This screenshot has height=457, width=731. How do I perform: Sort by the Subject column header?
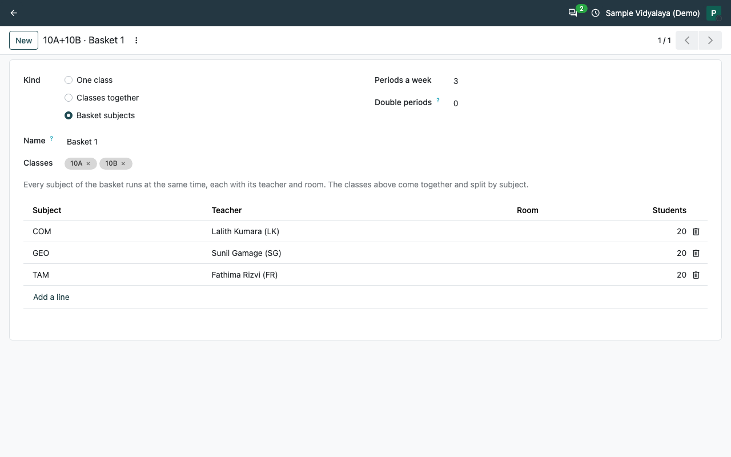tap(47, 210)
